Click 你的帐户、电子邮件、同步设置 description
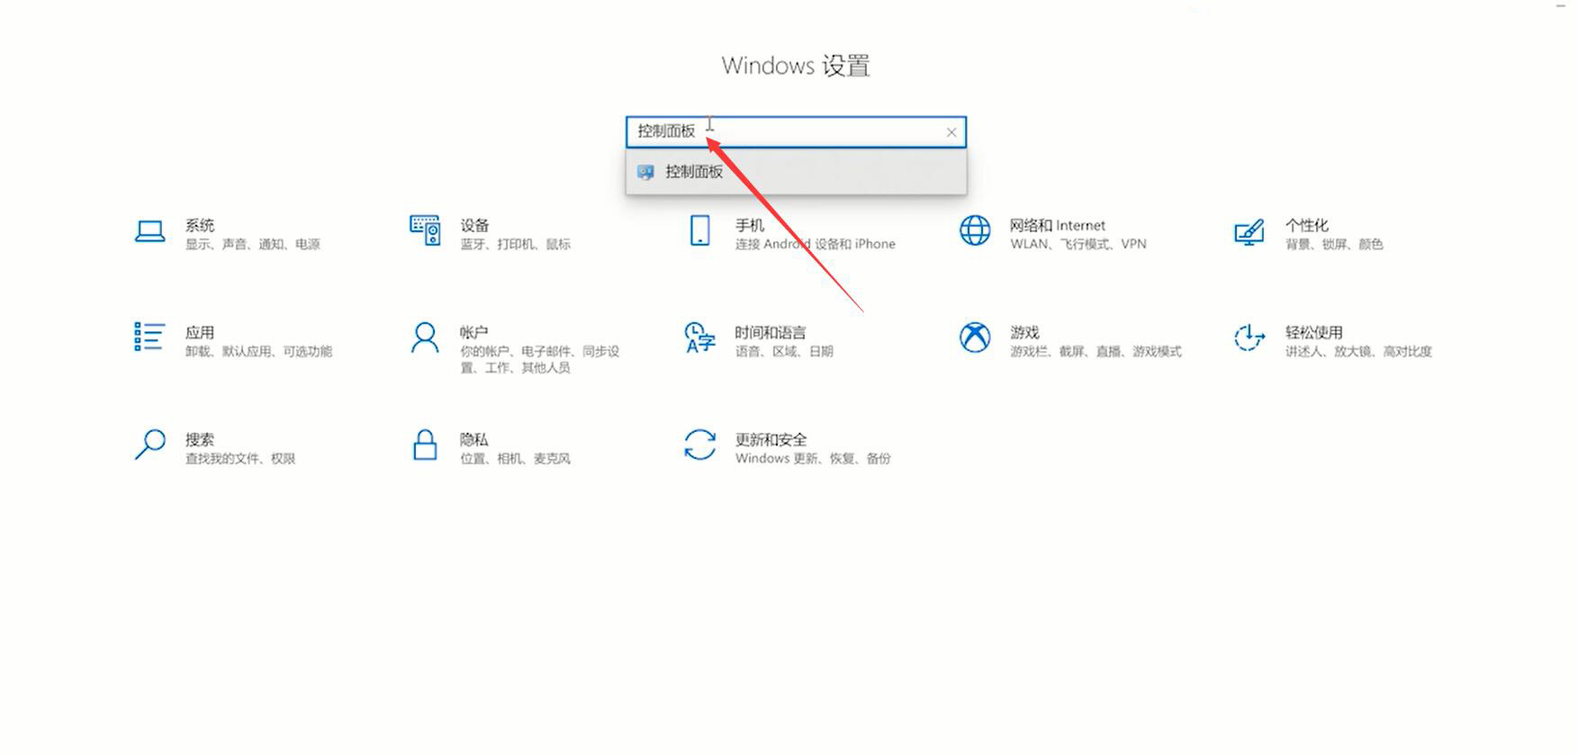The width and height of the screenshot is (1578, 755). click(539, 359)
